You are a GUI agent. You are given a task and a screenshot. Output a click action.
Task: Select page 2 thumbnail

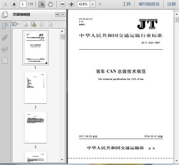tap(35, 88)
